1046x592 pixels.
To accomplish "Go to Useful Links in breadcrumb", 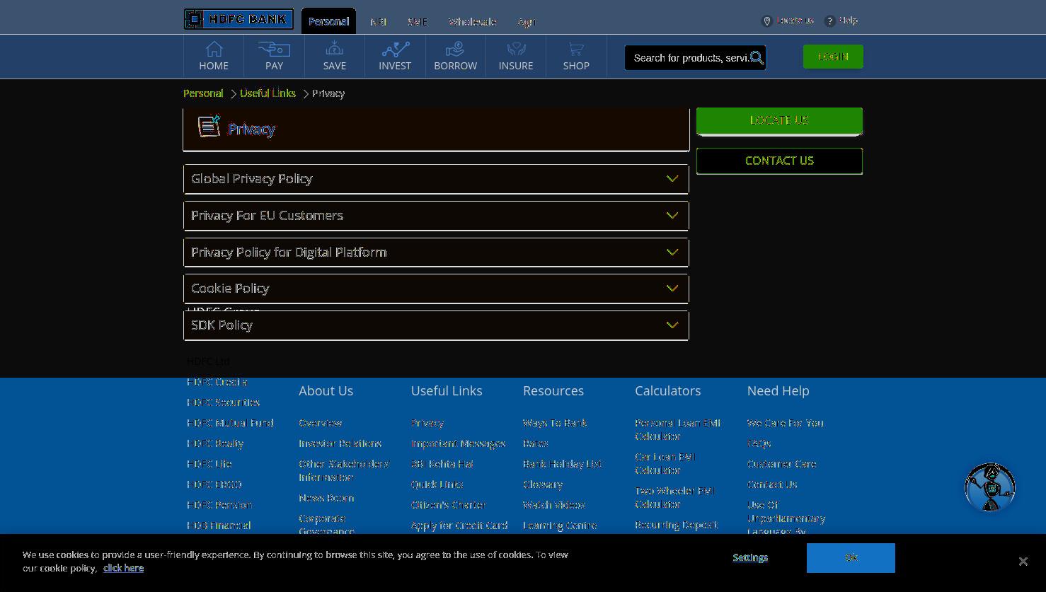I will tap(268, 93).
